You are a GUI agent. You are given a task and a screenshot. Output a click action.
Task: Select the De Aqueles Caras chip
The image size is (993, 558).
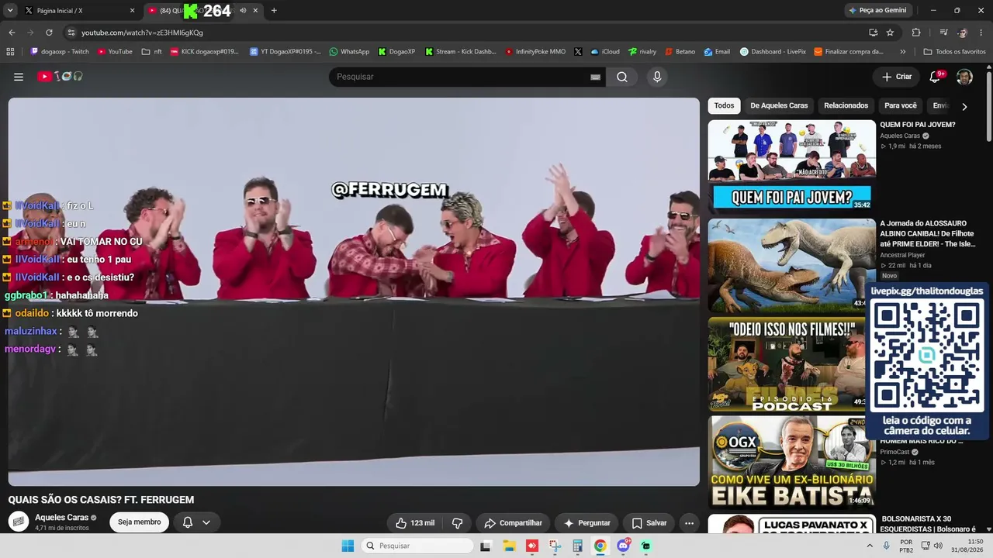(x=779, y=105)
